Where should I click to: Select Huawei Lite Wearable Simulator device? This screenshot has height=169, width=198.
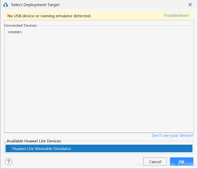(42, 149)
